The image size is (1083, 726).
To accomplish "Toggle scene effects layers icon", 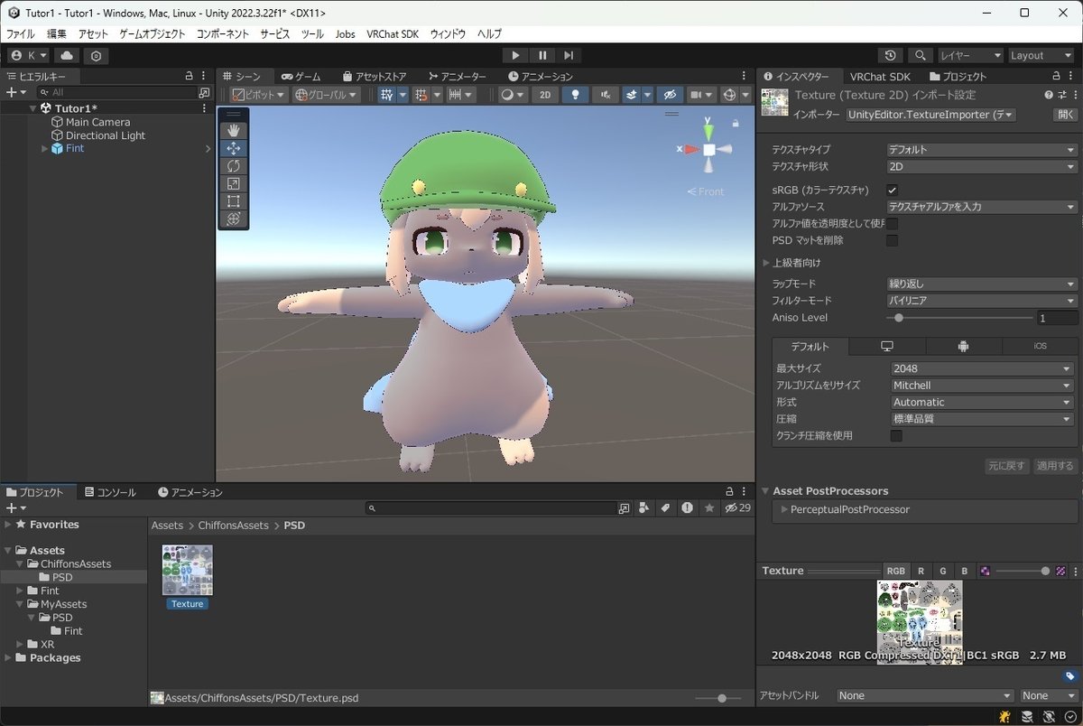I will (x=632, y=95).
